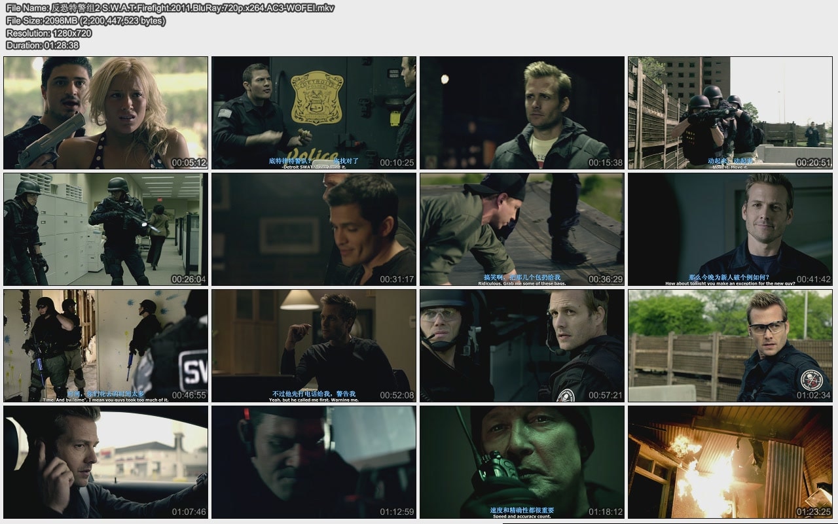The height and width of the screenshot is (524, 838).
Task: Click subtitle 'Yeah, but he called me first.'
Action: (x=314, y=400)
